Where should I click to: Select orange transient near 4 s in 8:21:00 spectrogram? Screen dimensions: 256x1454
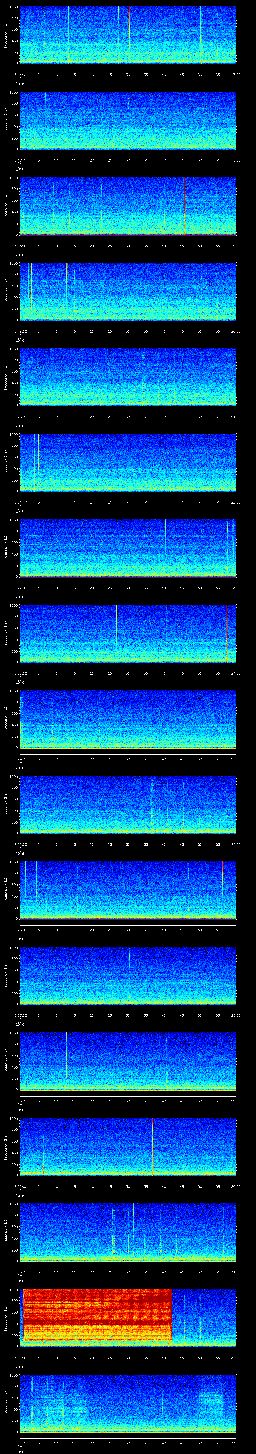click(35, 462)
